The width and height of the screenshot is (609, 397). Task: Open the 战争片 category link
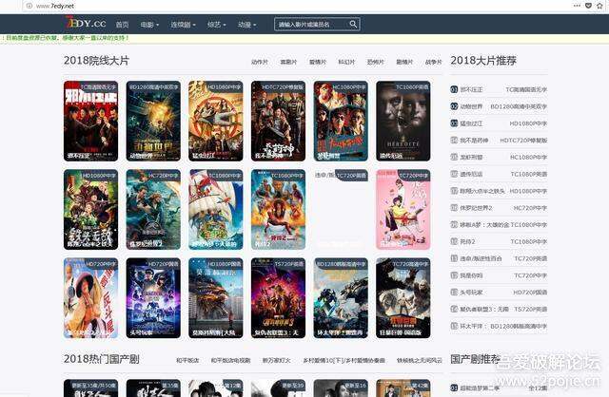434,62
